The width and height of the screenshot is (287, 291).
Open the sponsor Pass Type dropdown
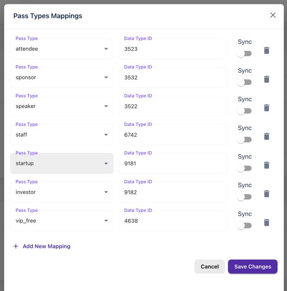pyautogui.click(x=62, y=78)
